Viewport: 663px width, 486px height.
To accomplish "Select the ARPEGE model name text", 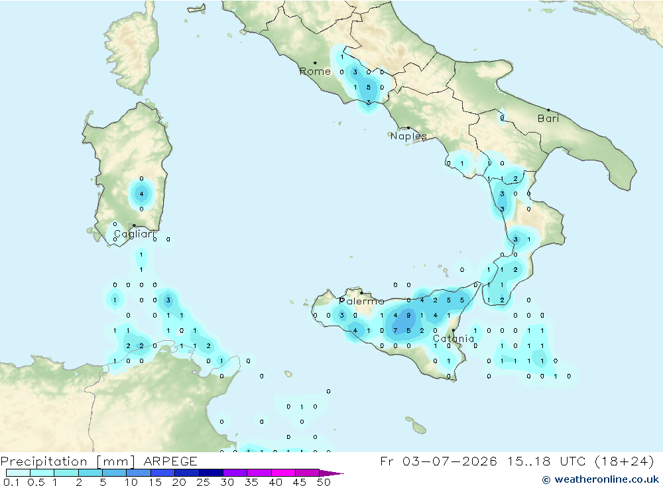I will [170, 461].
